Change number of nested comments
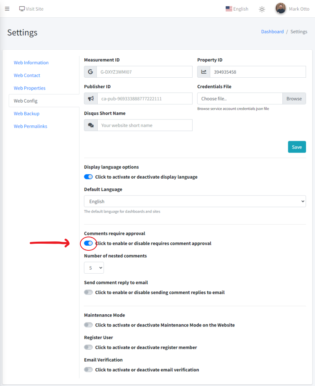Screen dimensions: 315x386 (x=94, y=267)
